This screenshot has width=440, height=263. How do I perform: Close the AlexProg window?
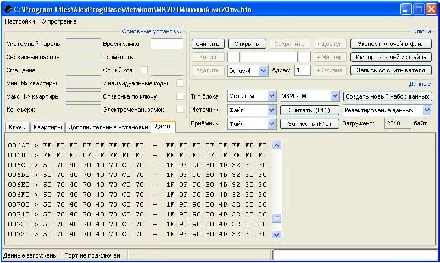pos(431,9)
